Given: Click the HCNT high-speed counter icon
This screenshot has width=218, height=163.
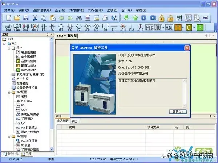Looking at the screenshot, I should (x=169, y=27).
